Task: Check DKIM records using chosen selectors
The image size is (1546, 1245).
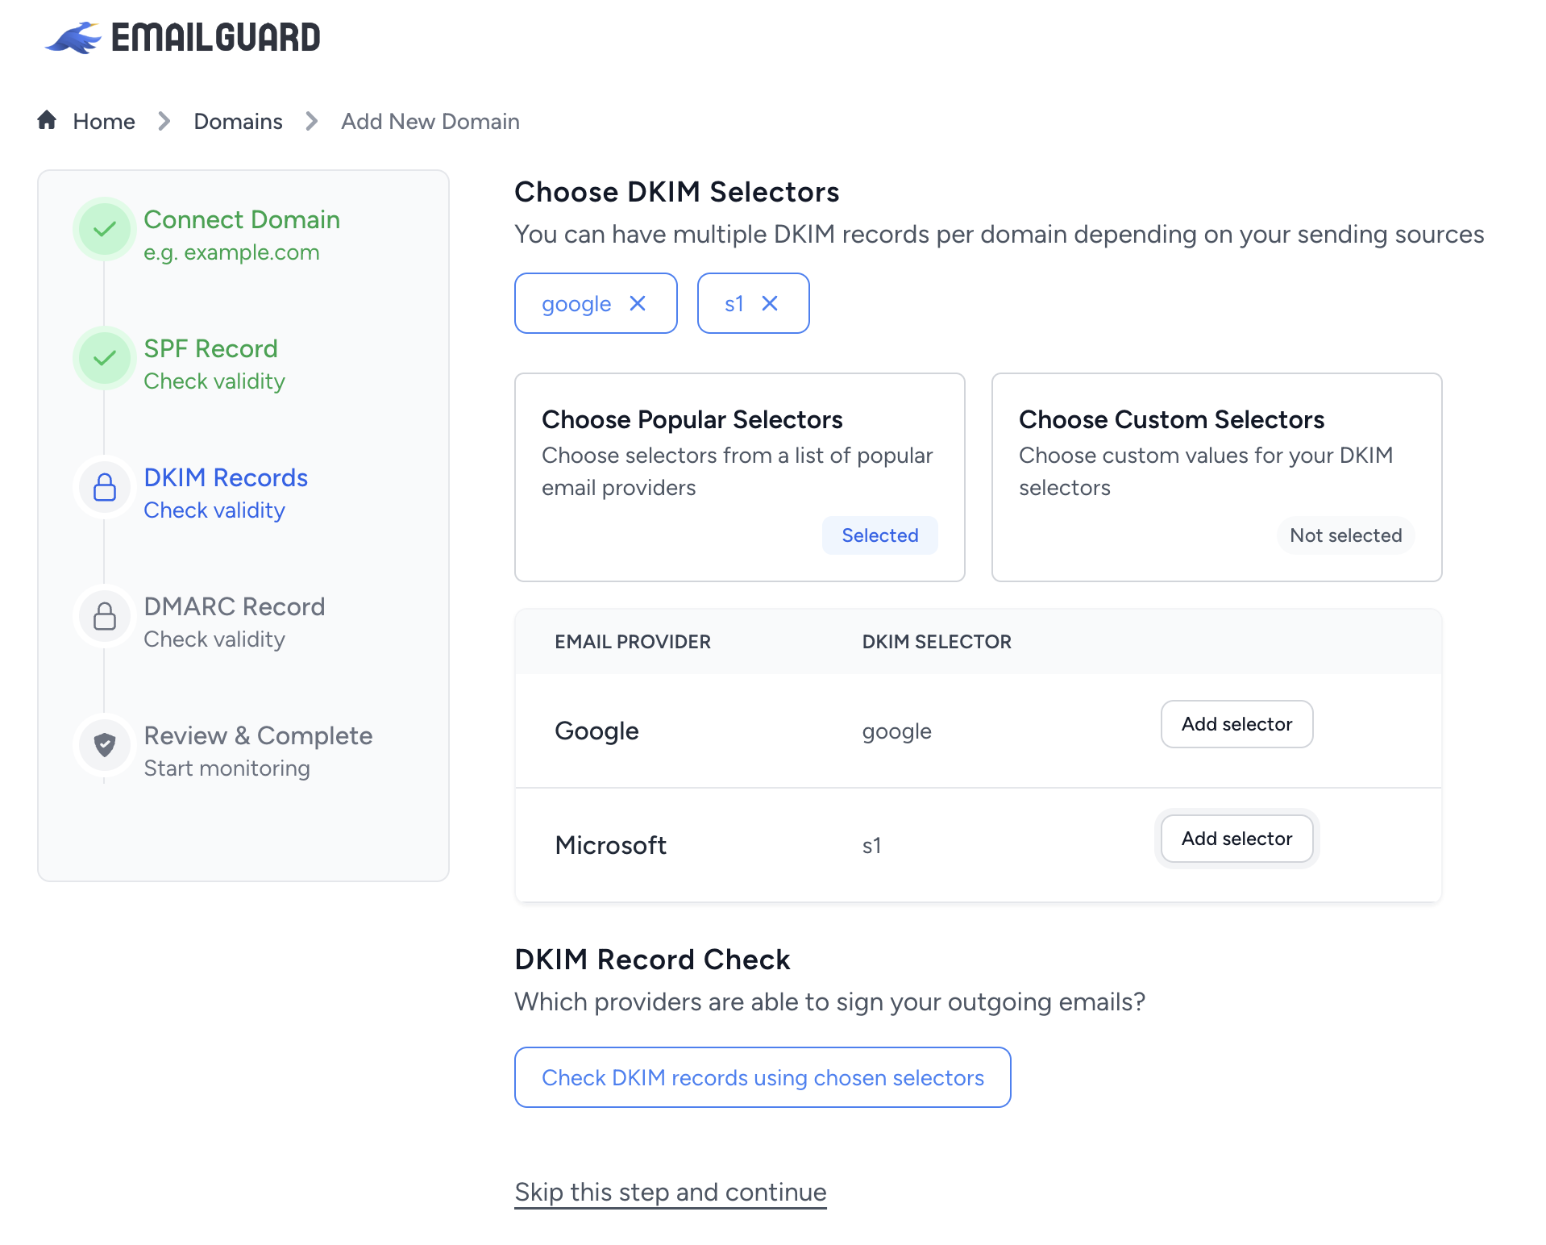Action: tap(763, 1077)
